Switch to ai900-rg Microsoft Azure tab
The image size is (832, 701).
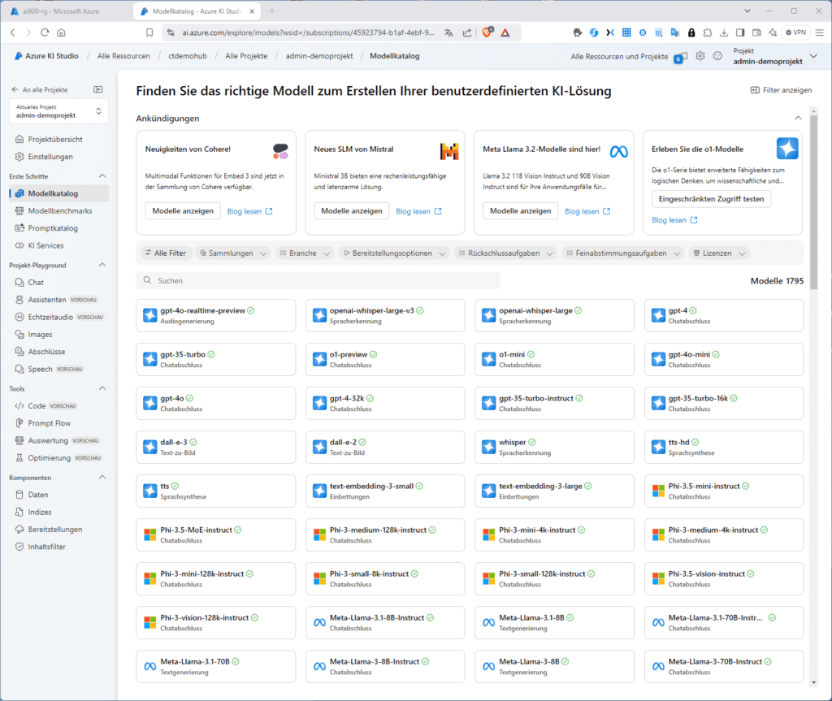pyautogui.click(x=61, y=11)
